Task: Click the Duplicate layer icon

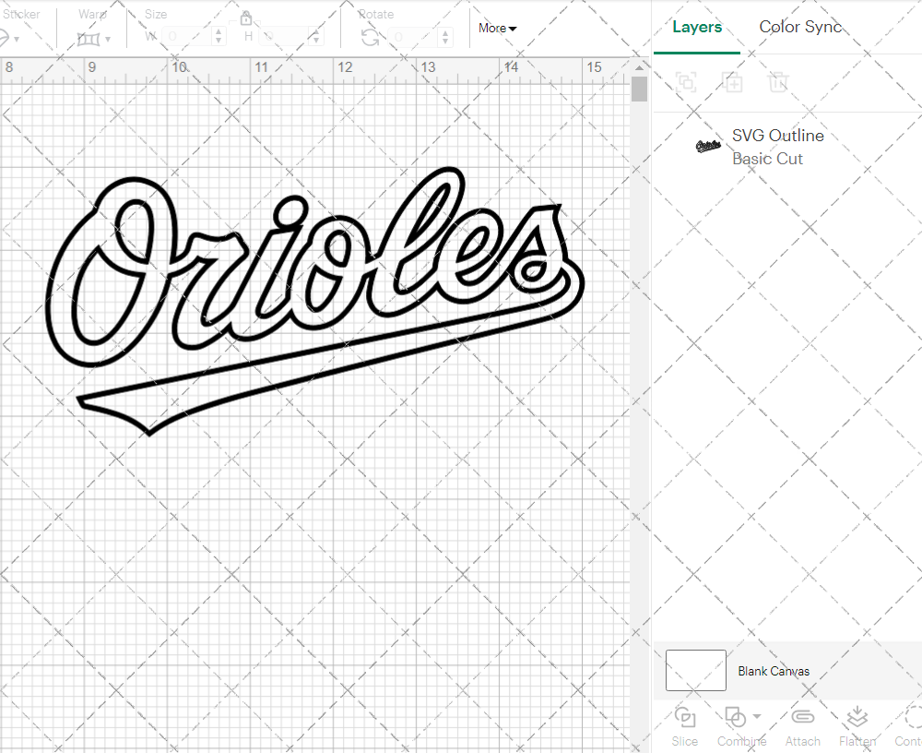Action: pos(732,82)
